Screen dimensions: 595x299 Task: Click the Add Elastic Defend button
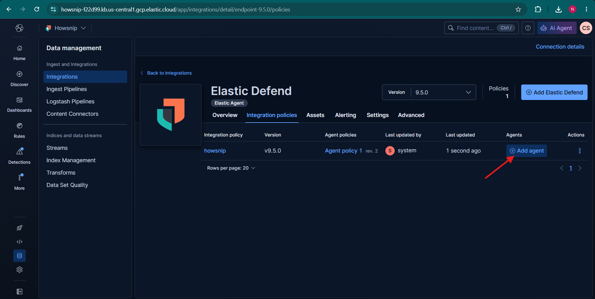pyautogui.click(x=554, y=92)
